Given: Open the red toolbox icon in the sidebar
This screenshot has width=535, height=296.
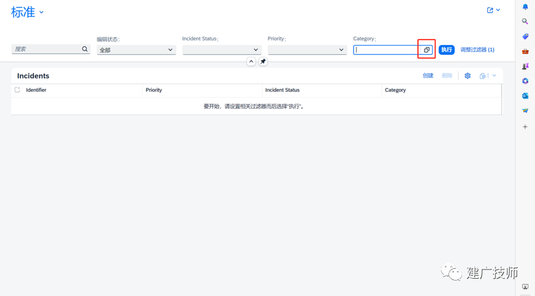Looking at the screenshot, I should 525,51.
